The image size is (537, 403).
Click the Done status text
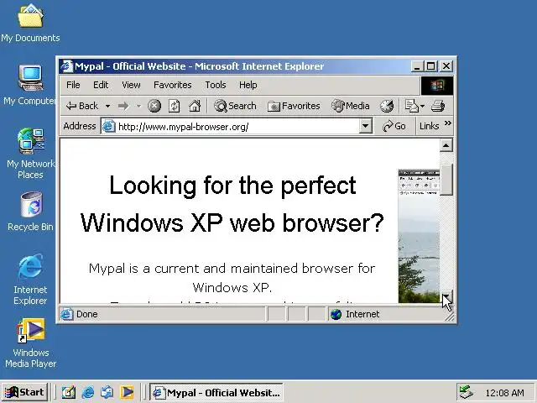point(87,314)
